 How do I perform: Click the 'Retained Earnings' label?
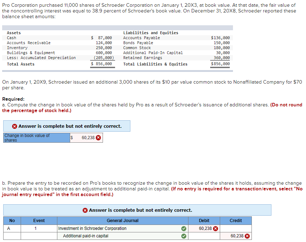tap(142, 58)
